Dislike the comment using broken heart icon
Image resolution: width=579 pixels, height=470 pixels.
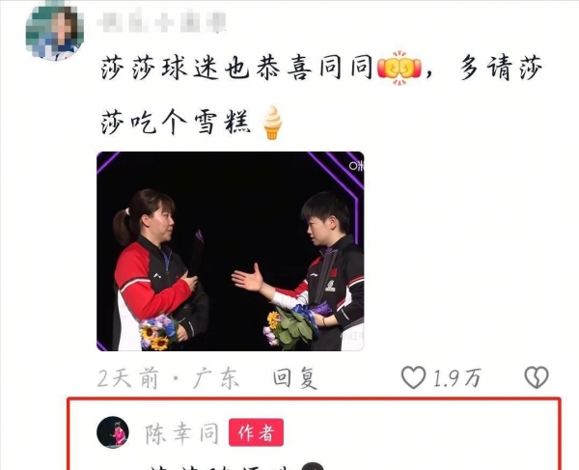(537, 377)
